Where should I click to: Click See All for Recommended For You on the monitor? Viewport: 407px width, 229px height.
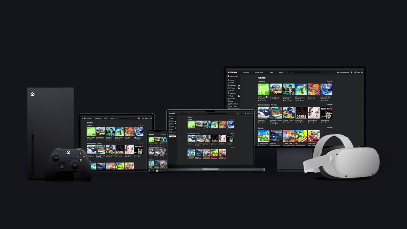[330, 104]
